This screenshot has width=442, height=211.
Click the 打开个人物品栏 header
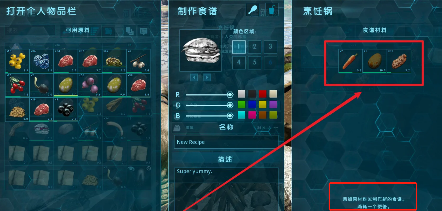click(41, 11)
